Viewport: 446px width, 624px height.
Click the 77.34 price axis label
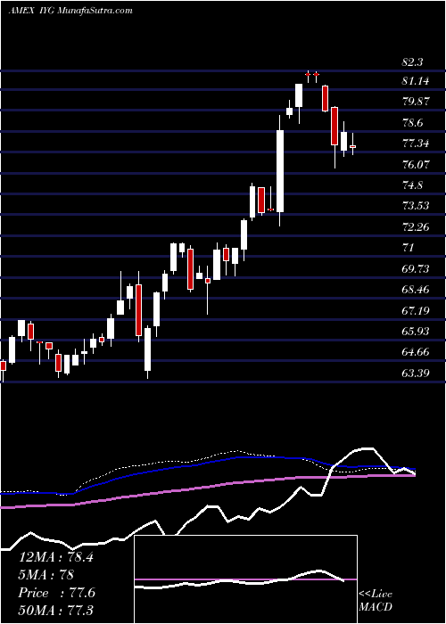pyautogui.click(x=417, y=144)
